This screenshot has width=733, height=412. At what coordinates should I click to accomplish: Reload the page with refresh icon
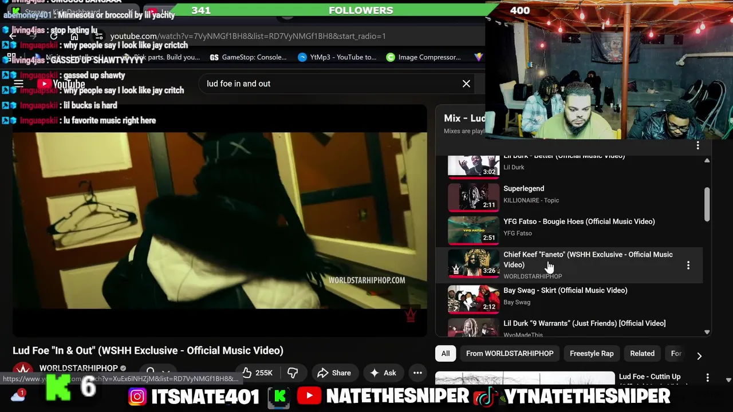click(x=54, y=36)
